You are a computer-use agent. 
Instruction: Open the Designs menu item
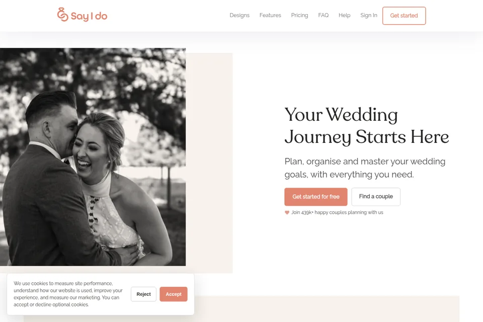tap(239, 16)
